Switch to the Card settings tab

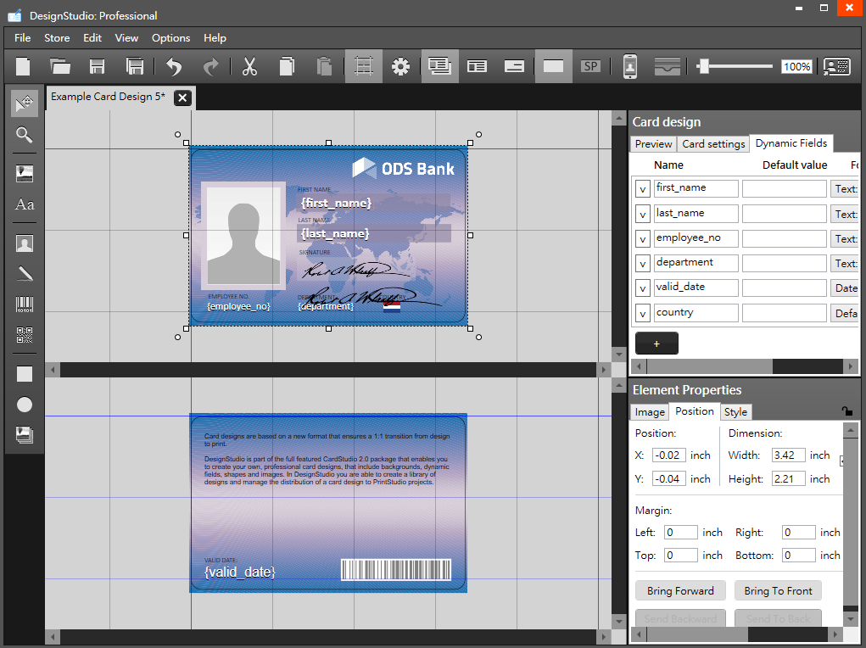[713, 144]
